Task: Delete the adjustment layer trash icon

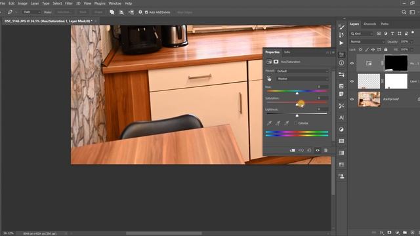Action: [x=325, y=150]
